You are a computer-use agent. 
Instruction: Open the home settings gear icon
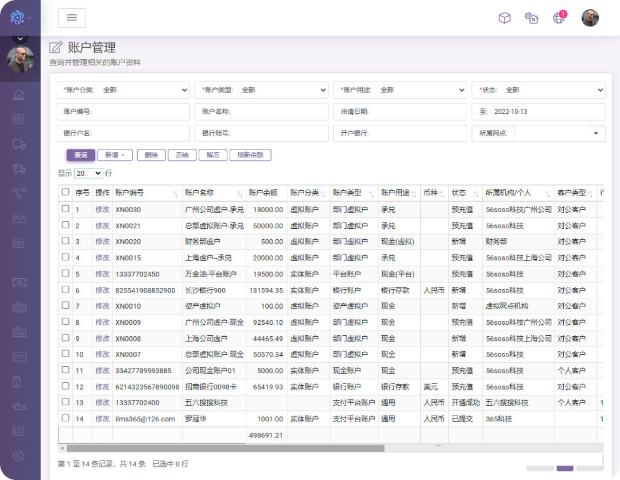[532, 18]
